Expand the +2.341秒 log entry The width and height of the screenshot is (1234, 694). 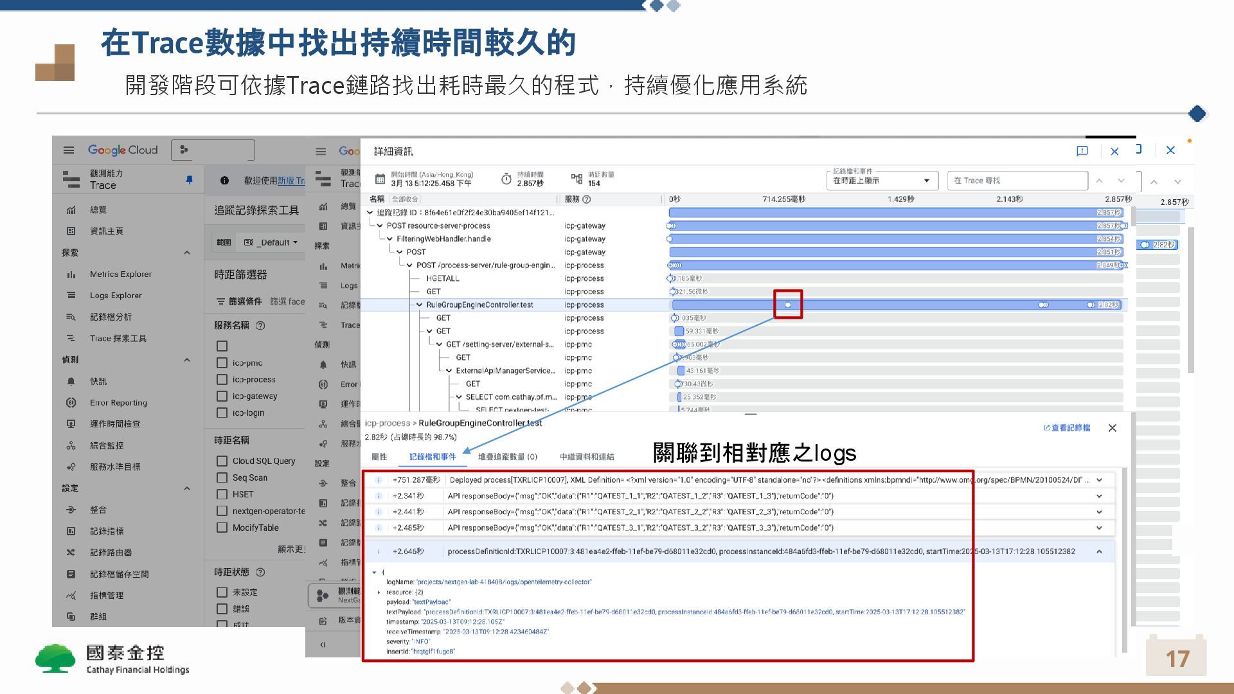[x=1099, y=496]
